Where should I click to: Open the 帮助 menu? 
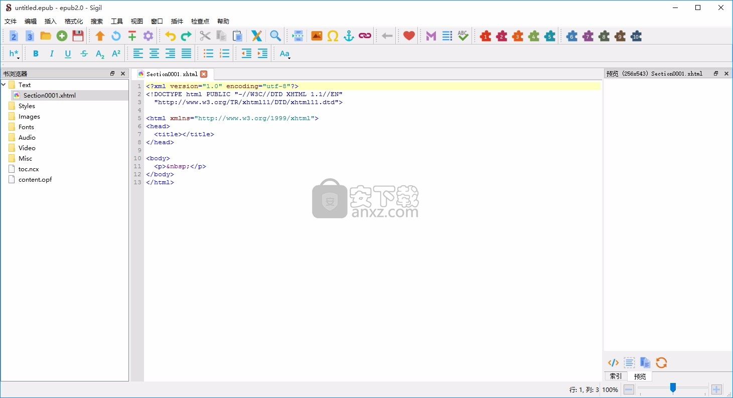tap(223, 22)
